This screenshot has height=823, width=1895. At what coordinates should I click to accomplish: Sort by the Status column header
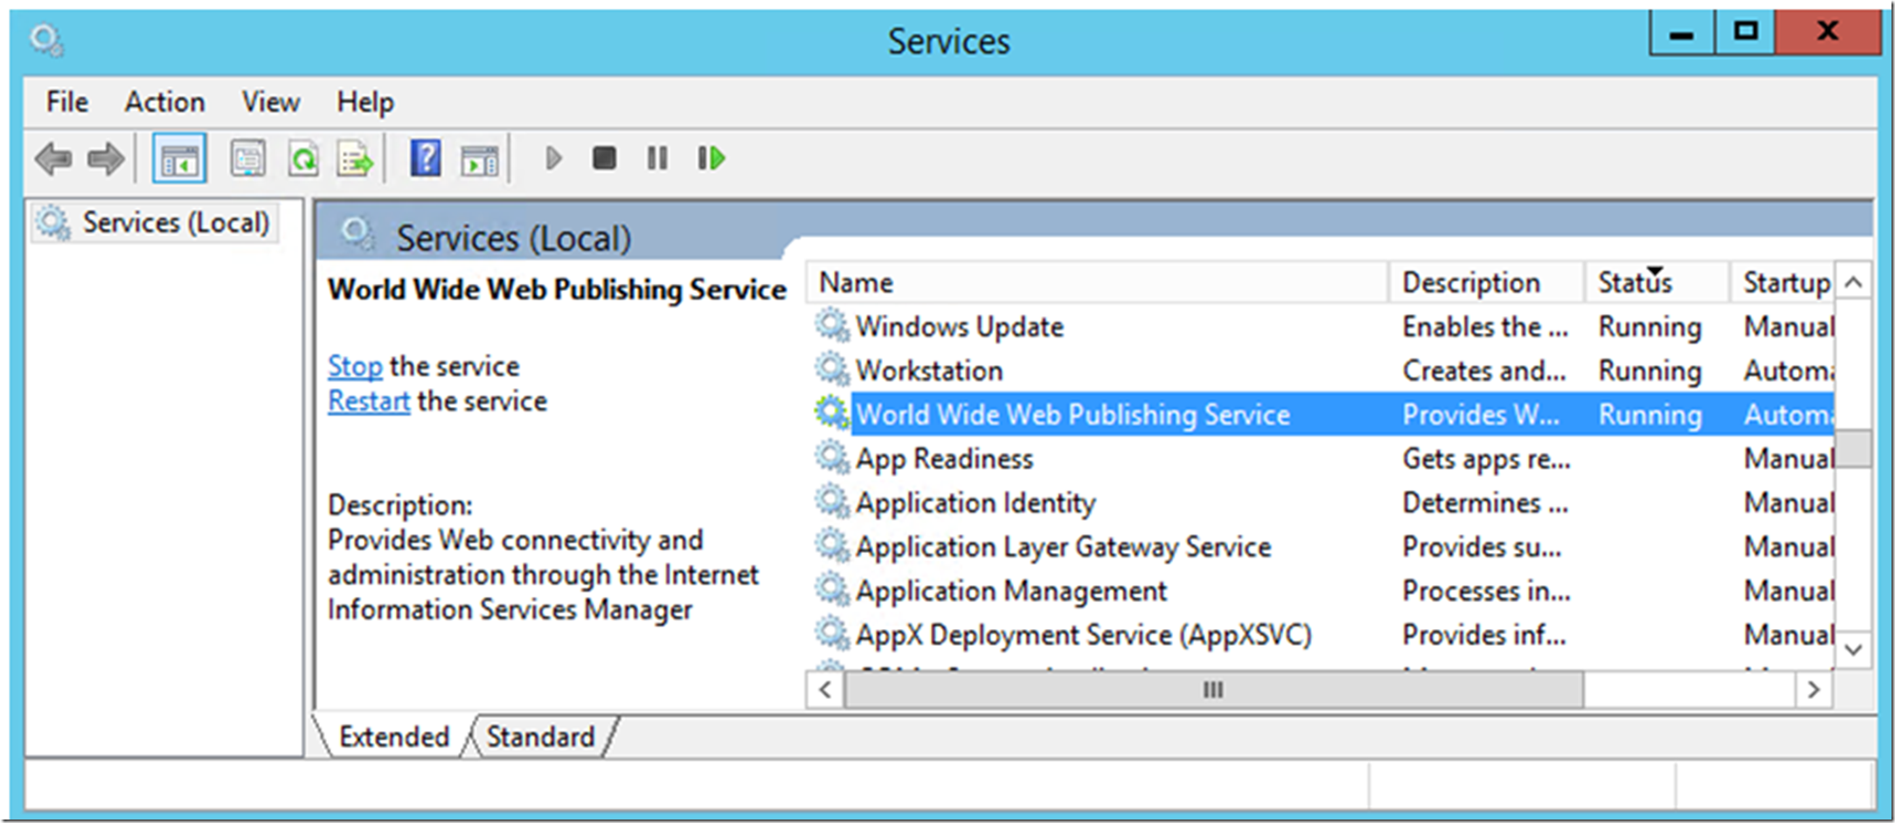pos(1657,282)
